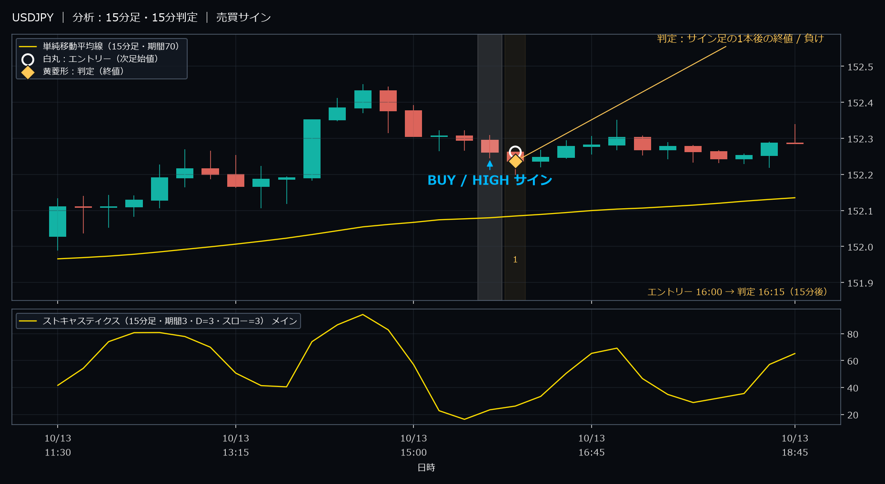
Task: Click the エントリー 16:00 → 判定 16:15 note
Action: pyautogui.click(x=737, y=291)
